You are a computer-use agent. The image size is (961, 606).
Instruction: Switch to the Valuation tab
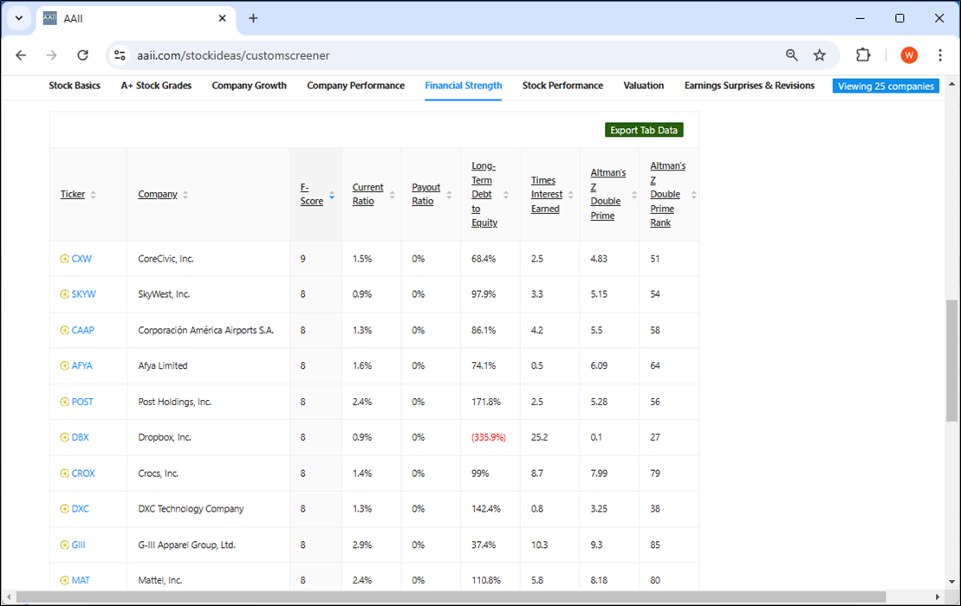tap(644, 86)
